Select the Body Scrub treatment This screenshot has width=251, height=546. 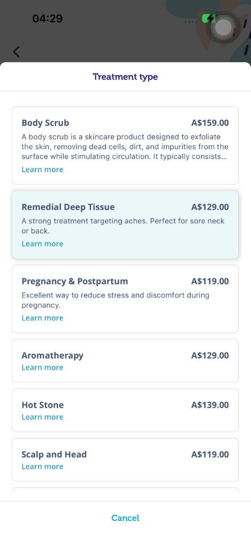pos(125,145)
